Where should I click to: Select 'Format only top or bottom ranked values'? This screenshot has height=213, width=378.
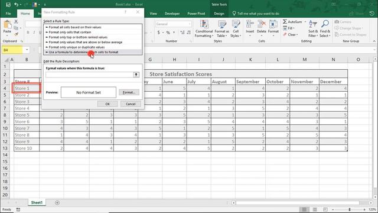93,37
